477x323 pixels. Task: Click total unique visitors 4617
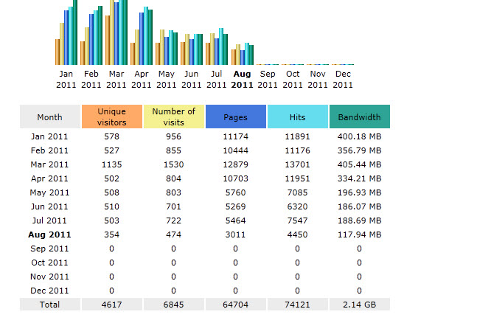111,305
